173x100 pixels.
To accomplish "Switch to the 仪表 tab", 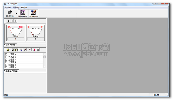I will (7, 45).
